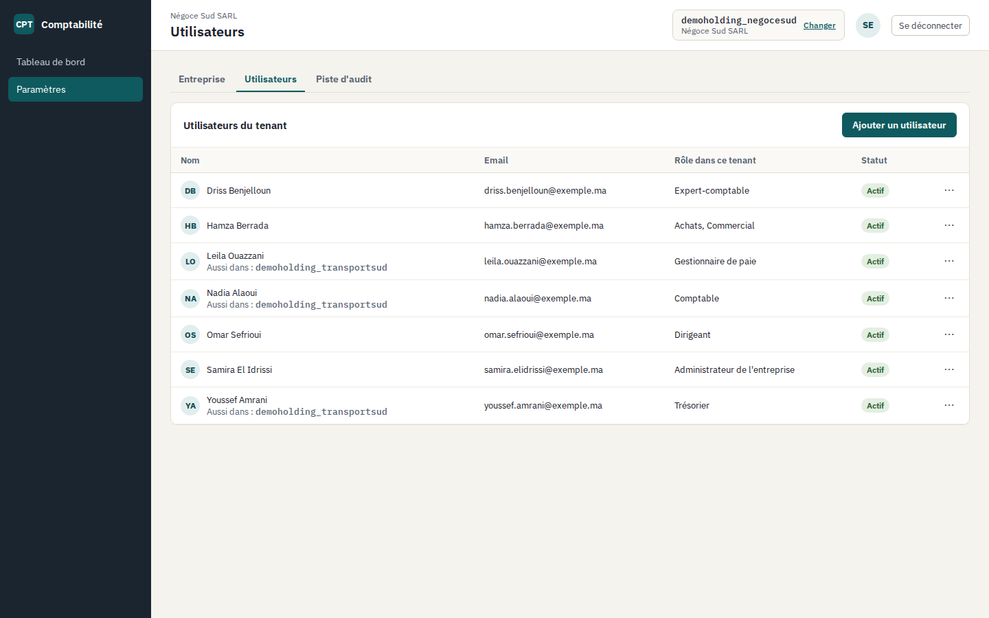Screen dimensions: 989x618
Task: Click email hamza.berrada@exemple.ma
Action: coord(544,226)
